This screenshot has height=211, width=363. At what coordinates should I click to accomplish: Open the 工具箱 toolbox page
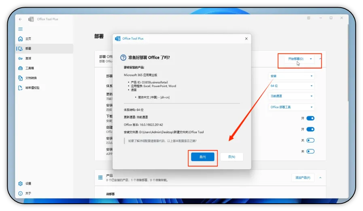(44, 68)
